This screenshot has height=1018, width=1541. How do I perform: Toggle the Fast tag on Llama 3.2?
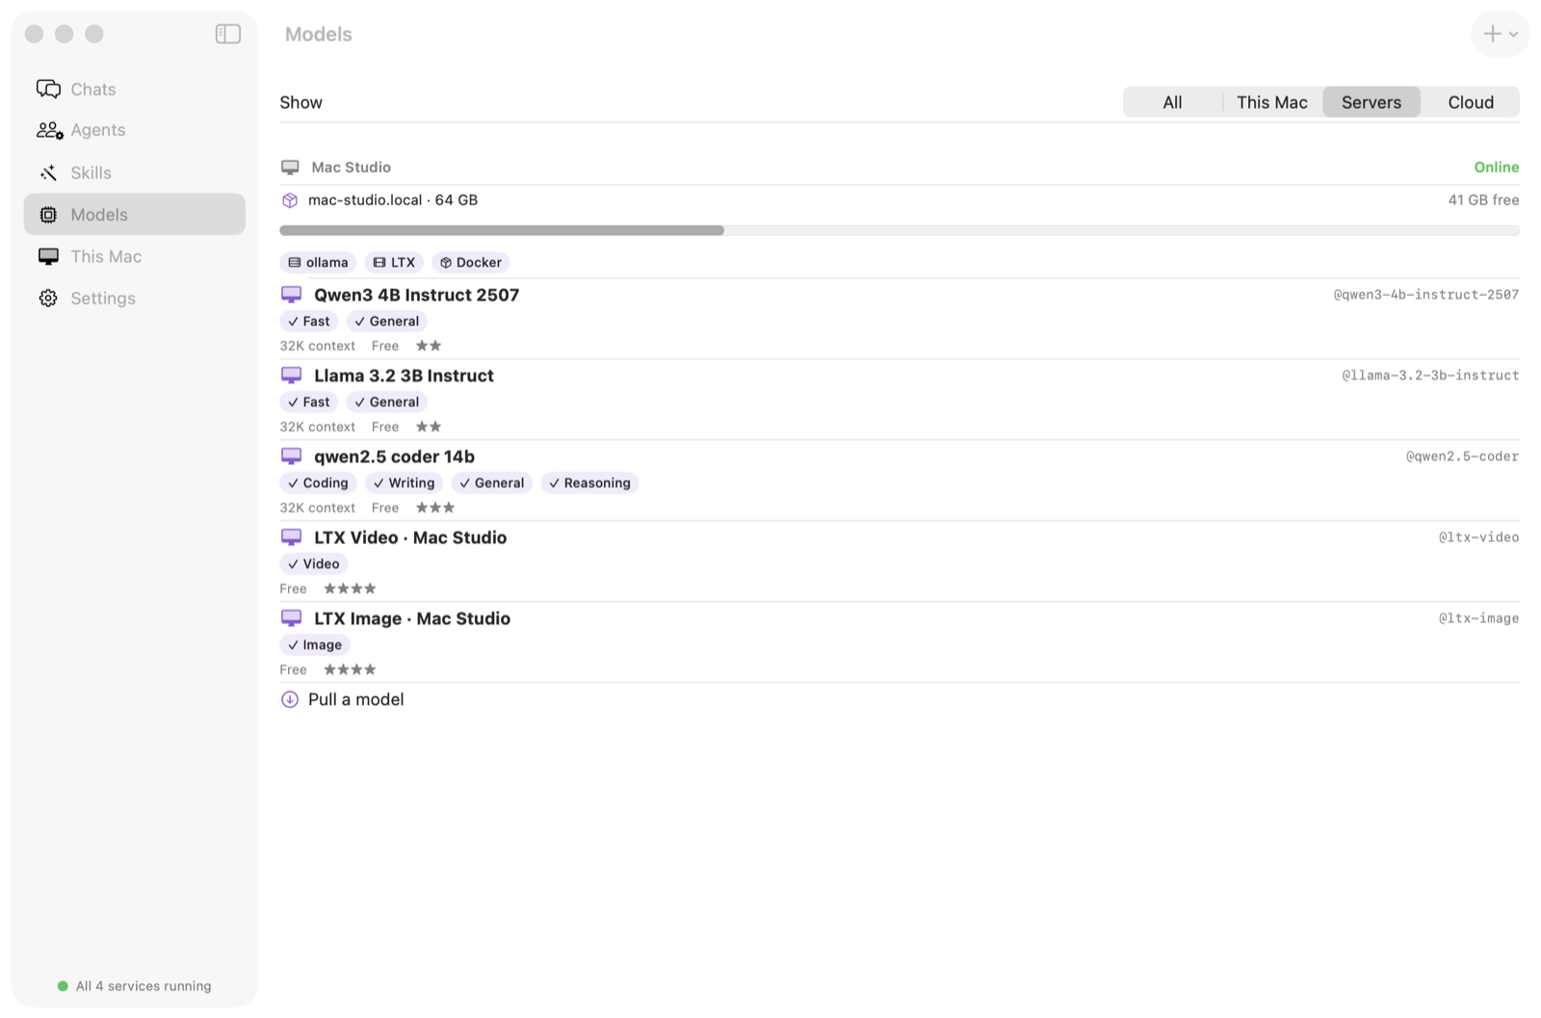tap(309, 403)
